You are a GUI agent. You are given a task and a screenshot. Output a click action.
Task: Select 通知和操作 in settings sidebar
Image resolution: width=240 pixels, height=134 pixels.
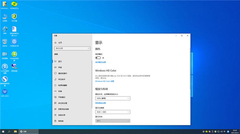(x=72, y=73)
